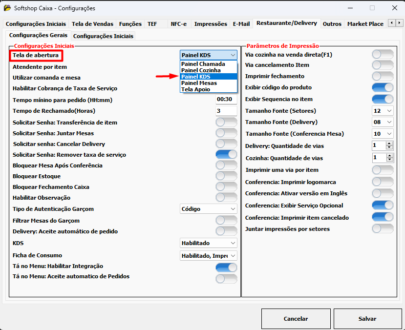Choose Painel Cozinha option in list
Image resolution: width=405 pixels, height=330 pixels.
coord(200,70)
